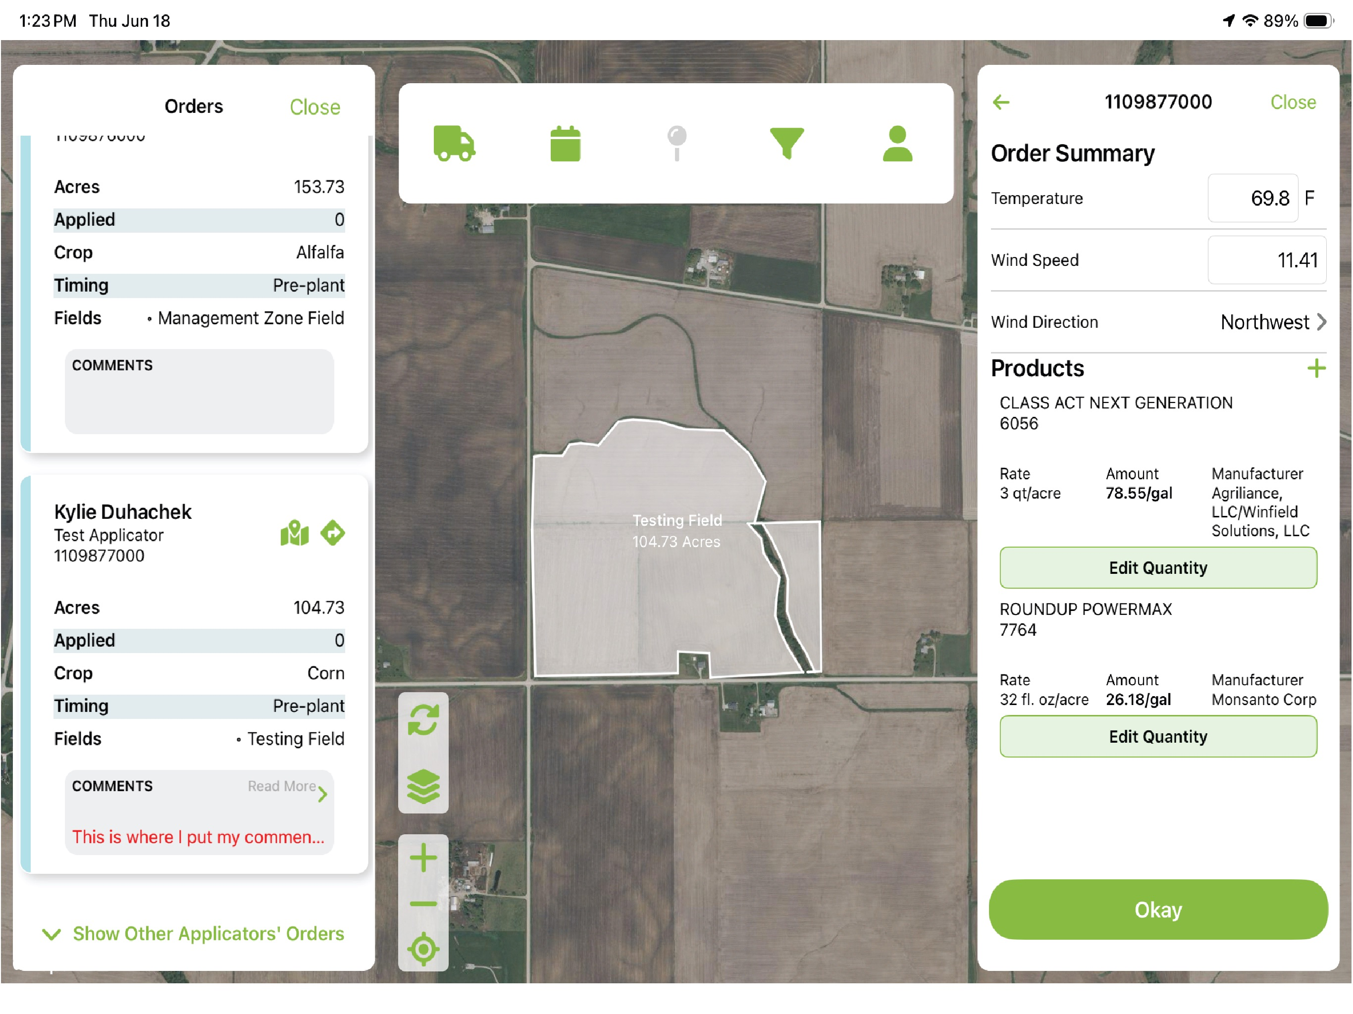
Task: Close the Order Summary panel
Action: 1293,102
